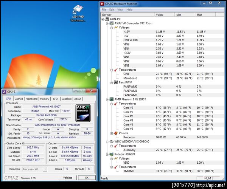Click the Radeon Temperatures thermometer icon
Image resolution: width=227 pixels, height=189 pixels.
tap(116, 167)
